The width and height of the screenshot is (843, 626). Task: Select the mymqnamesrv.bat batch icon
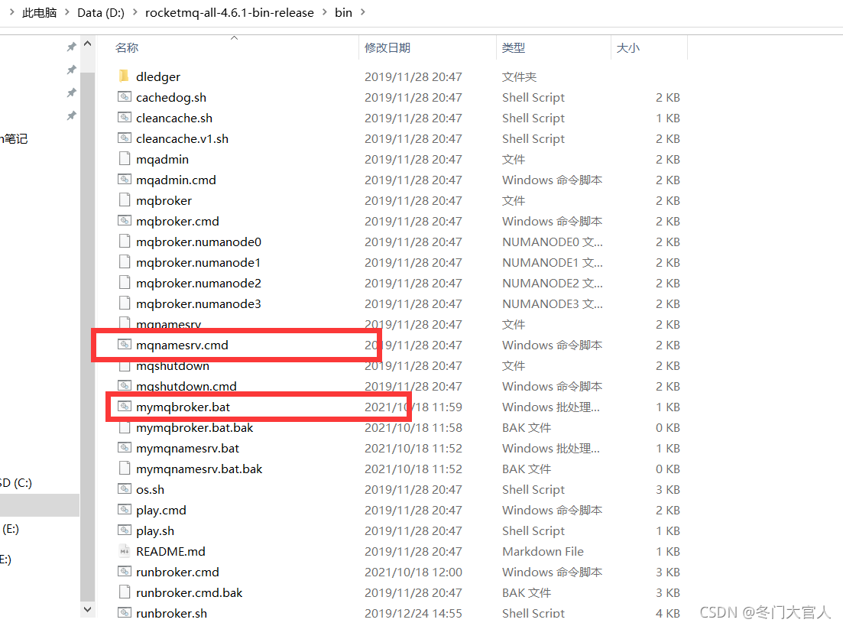124,448
